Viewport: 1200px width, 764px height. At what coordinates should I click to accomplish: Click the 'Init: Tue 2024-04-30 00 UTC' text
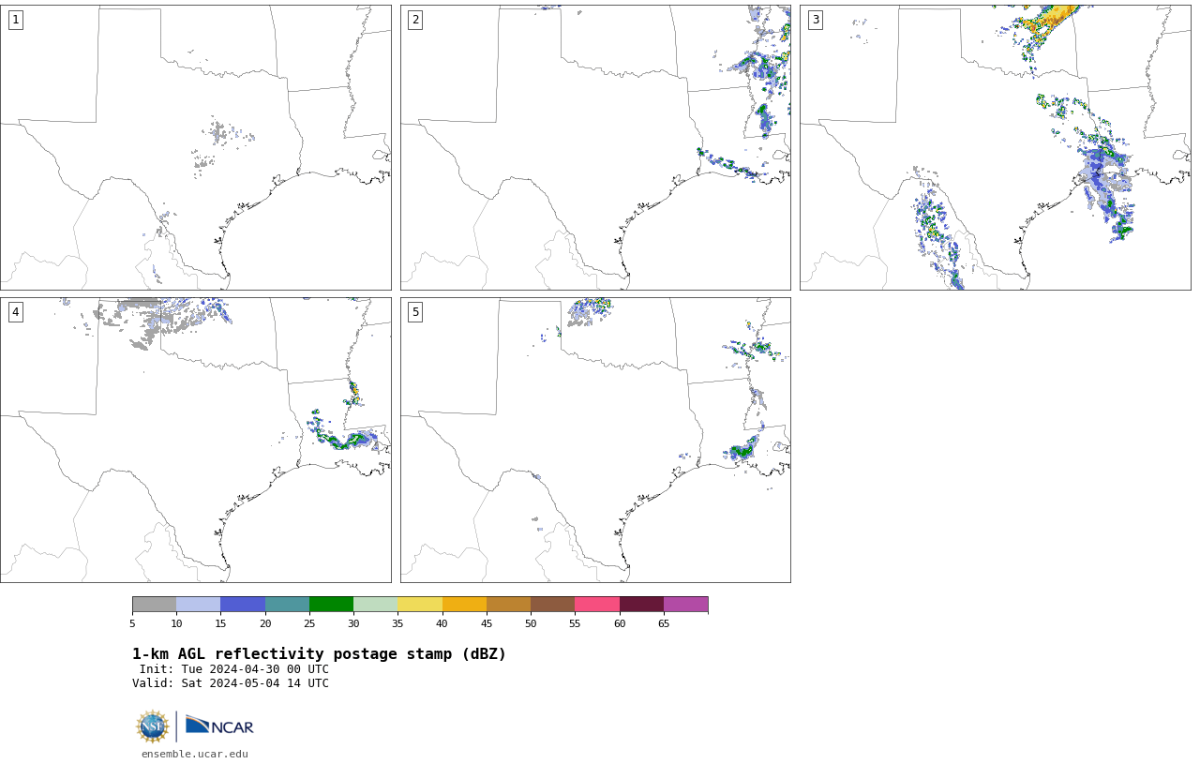click(x=234, y=669)
